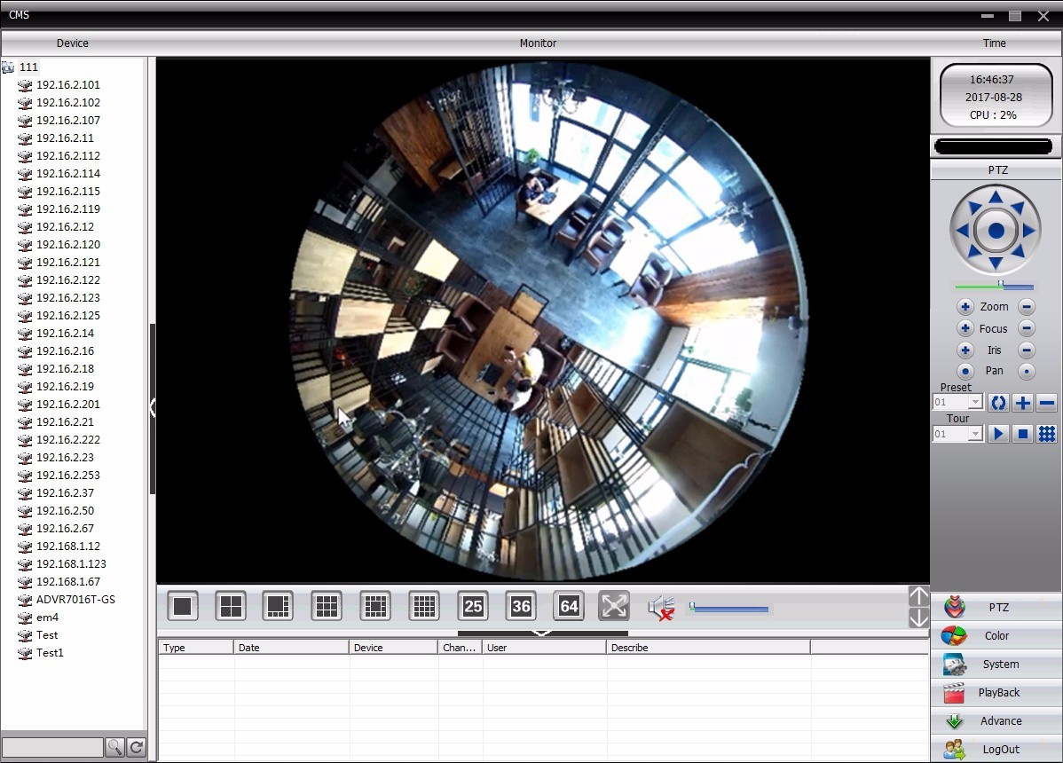
Task: Delete preset with minus icon
Action: point(1047,403)
